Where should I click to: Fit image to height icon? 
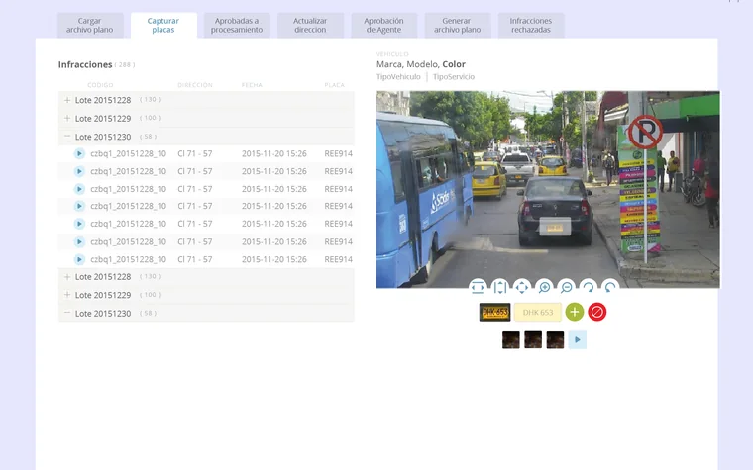(500, 287)
